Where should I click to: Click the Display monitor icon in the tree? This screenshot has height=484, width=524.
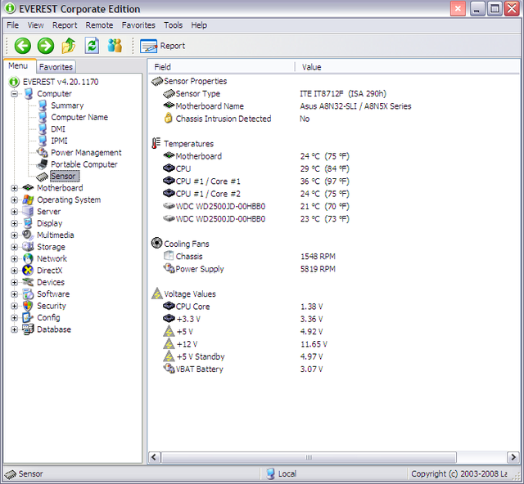tap(28, 223)
